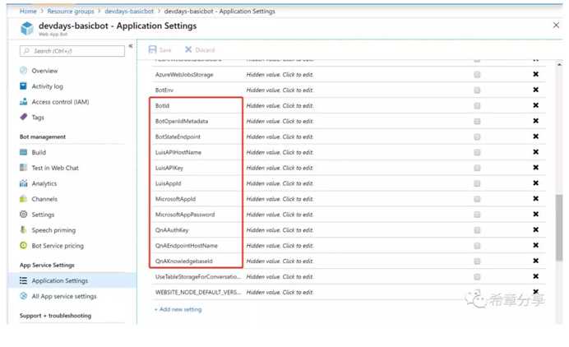Delete the AzureWebJobsStorage setting
This screenshot has height=347, width=569.
tap(535, 74)
